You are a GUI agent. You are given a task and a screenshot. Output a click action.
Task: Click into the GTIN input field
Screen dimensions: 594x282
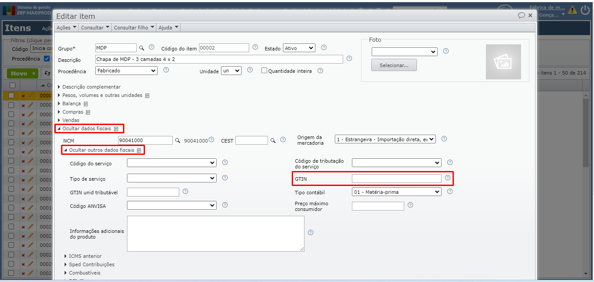[x=397, y=178]
